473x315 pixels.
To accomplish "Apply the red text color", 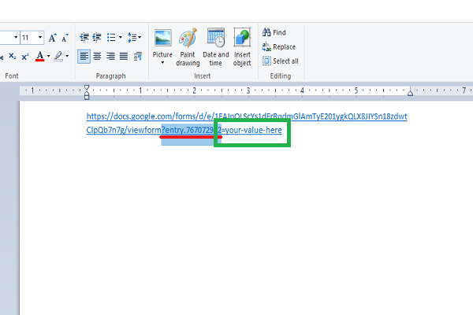I will pyautogui.click(x=40, y=56).
